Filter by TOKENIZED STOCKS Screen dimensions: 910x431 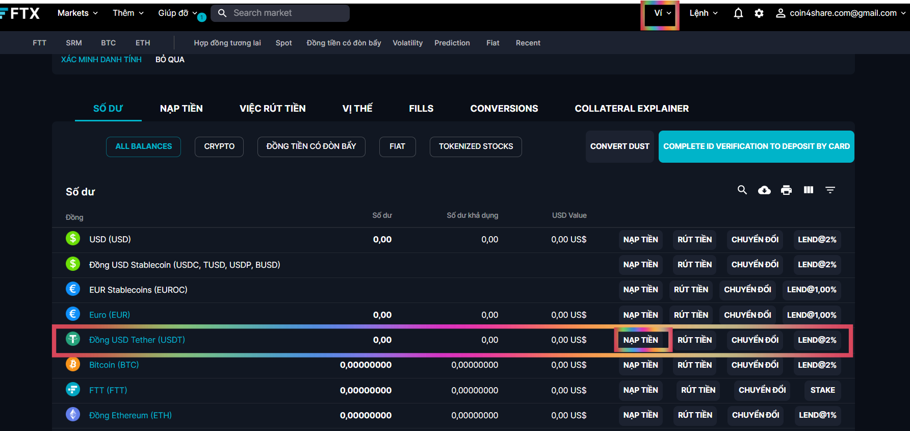pyautogui.click(x=476, y=146)
